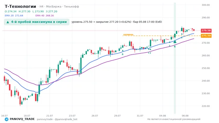The width and height of the screenshot is (219, 123).
Task: Click the 23.07 date on time axis
Action: pyautogui.click(x=72, y=116)
